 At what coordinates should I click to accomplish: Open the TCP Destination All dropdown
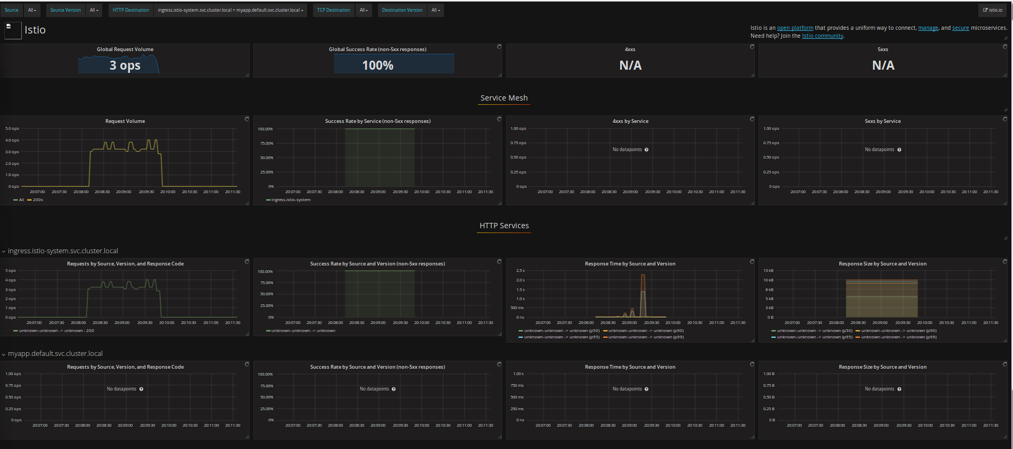364,10
